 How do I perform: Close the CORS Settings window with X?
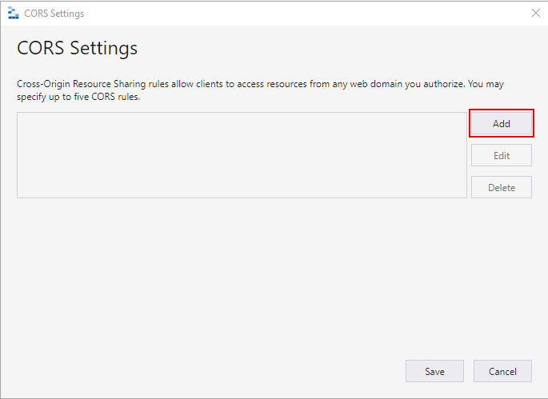535,14
